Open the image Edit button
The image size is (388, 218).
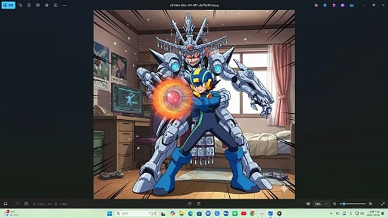[x=8, y=5]
